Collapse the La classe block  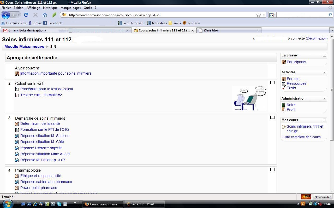tap(324, 55)
